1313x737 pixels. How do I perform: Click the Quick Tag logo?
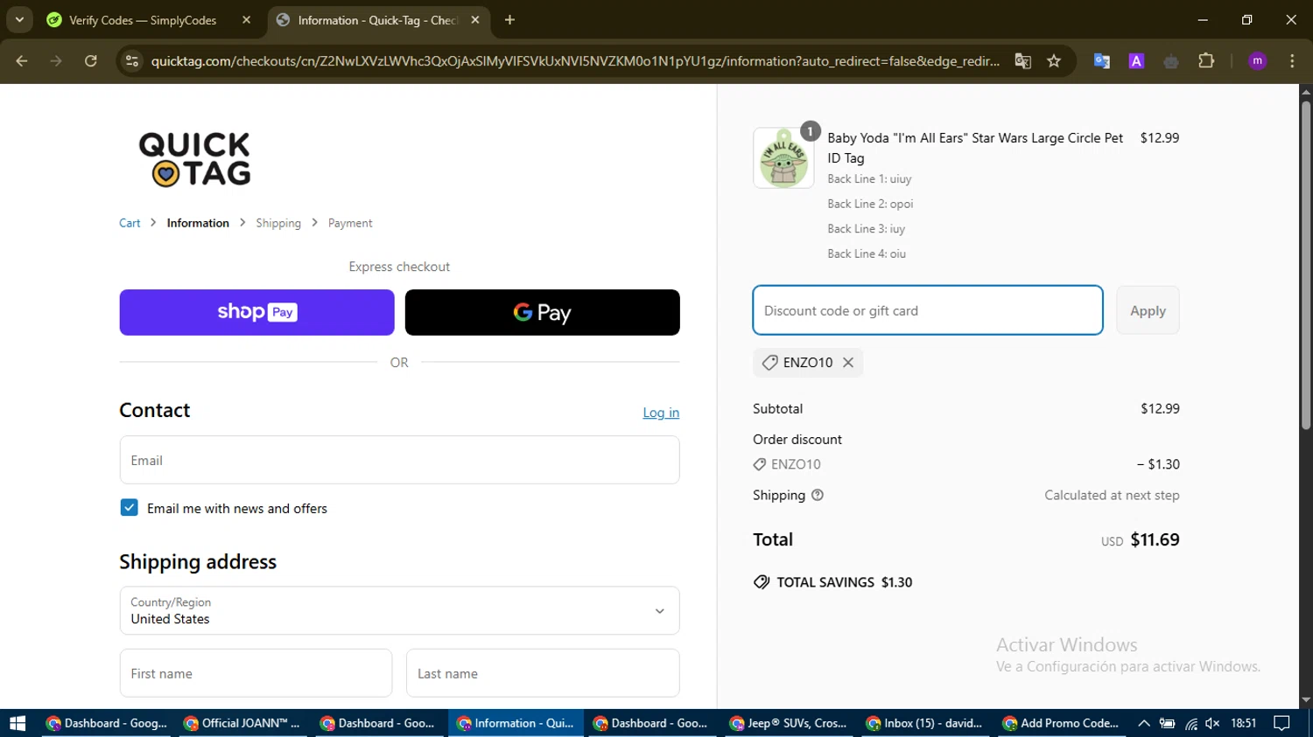(x=195, y=159)
